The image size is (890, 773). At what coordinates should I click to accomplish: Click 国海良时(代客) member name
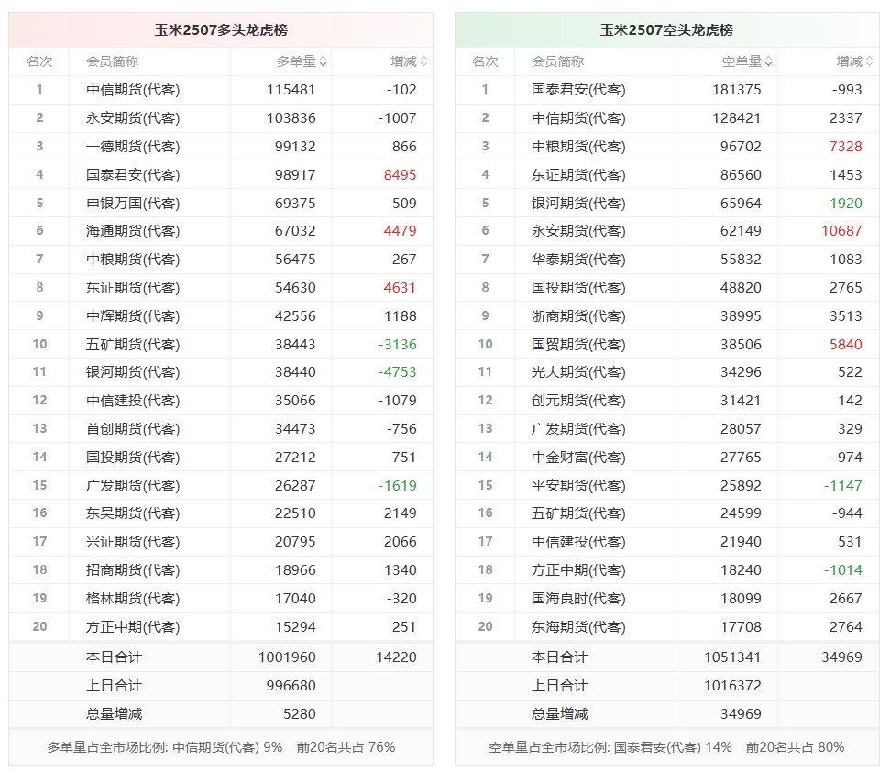tap(578, 599)
